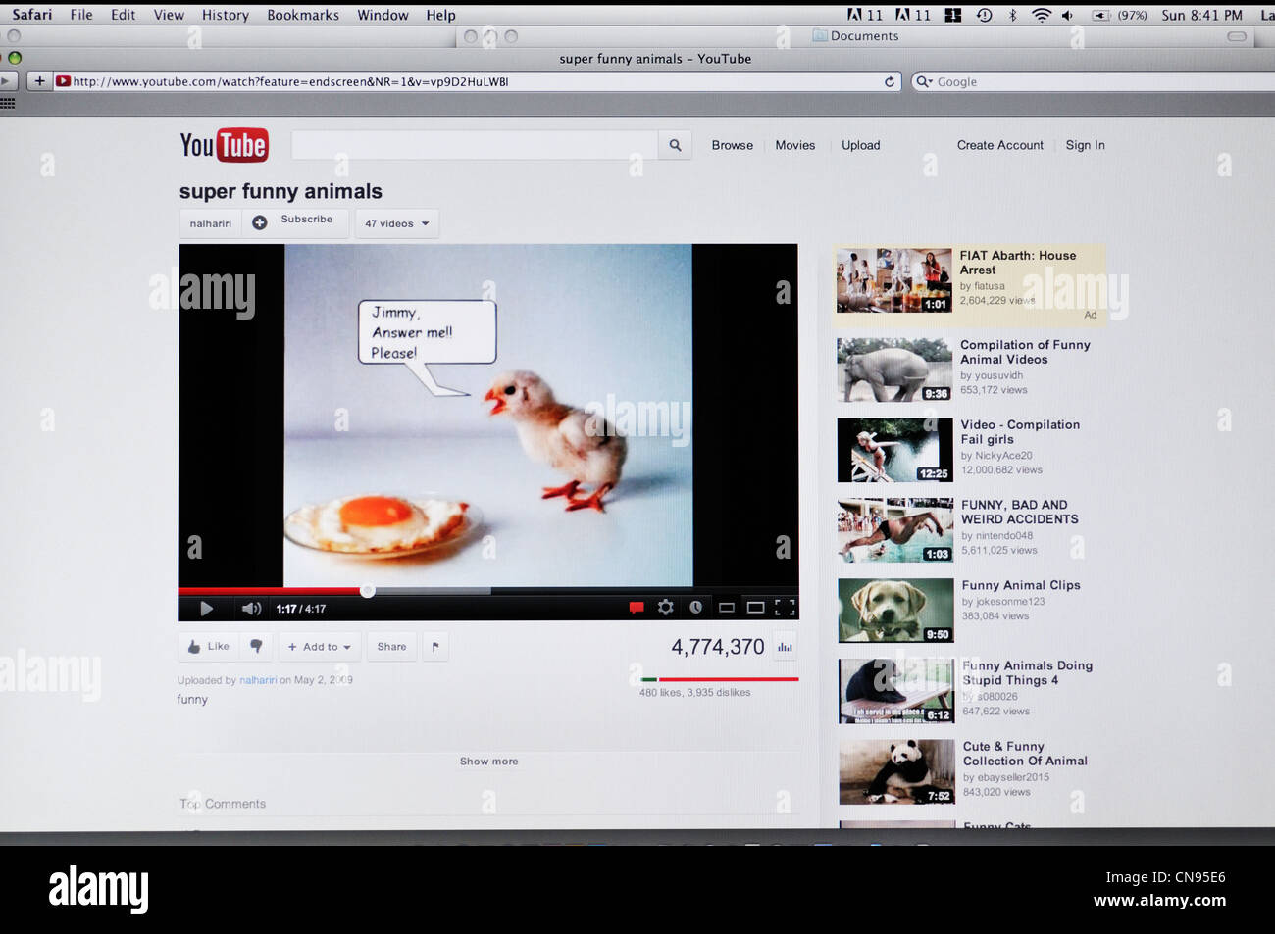Viewport: 1275px width, 934px height.
Task: Open the Window menu
Action: [x=382, y=15]
